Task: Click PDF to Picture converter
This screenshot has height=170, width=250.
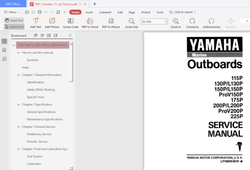Action: [111, 23]
